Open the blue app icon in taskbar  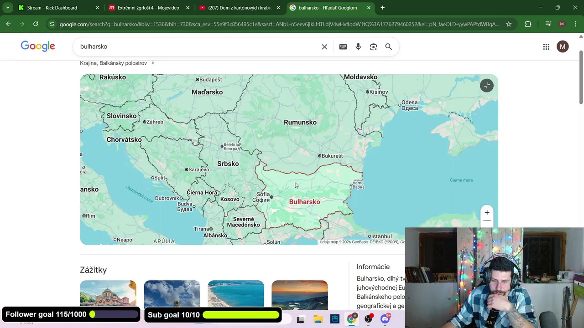click(335, 319)
